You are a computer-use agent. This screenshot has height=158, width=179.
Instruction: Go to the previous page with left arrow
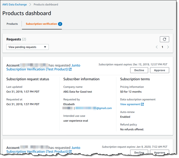[x=157, y=47]
